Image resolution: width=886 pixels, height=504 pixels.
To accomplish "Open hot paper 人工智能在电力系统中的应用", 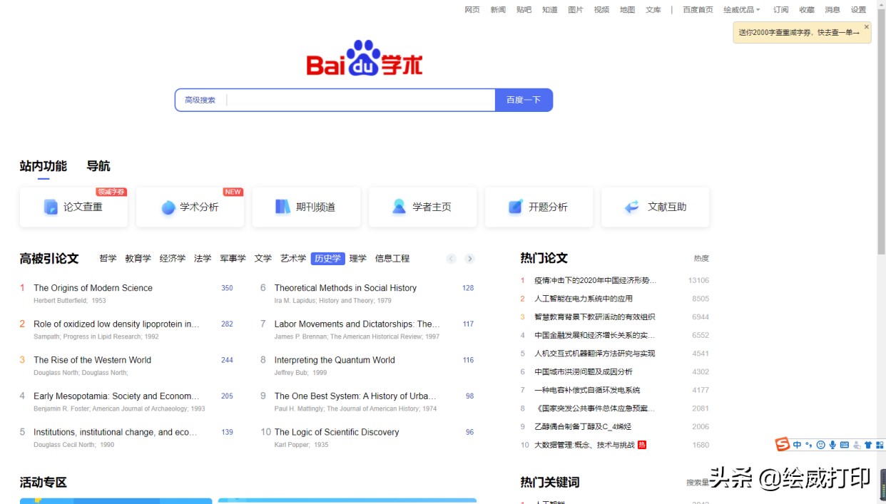I will 584,299.
